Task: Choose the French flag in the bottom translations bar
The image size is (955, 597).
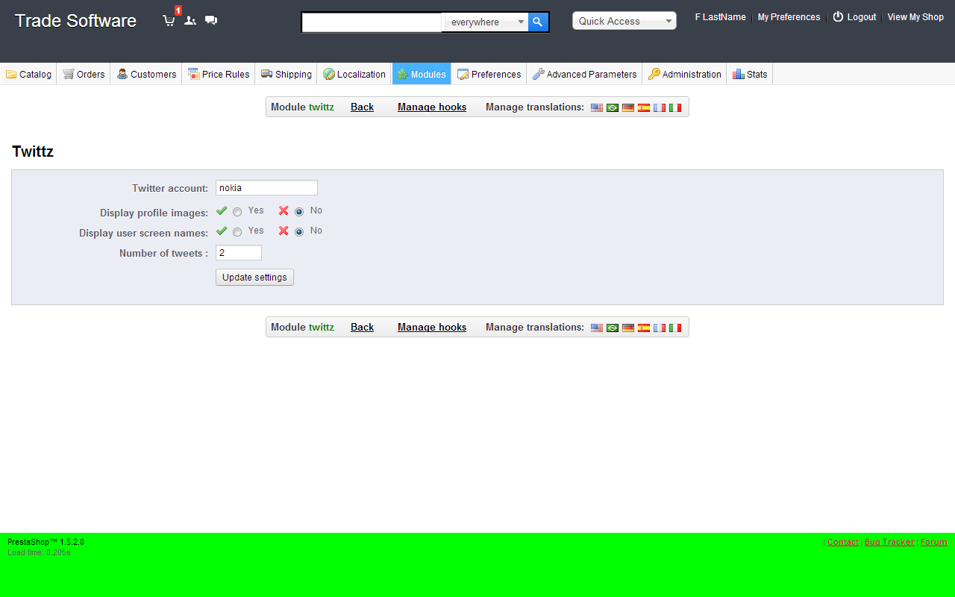Action: coord(660,328)
